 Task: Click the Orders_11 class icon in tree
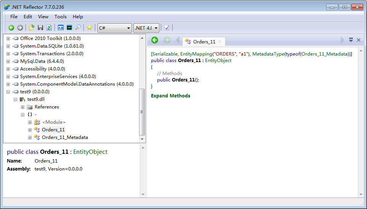click(37, 130)
